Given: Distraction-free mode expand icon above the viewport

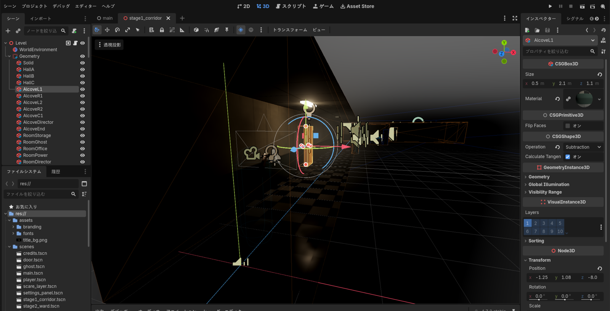Looking at the screenshot, I should pos(515,18).
